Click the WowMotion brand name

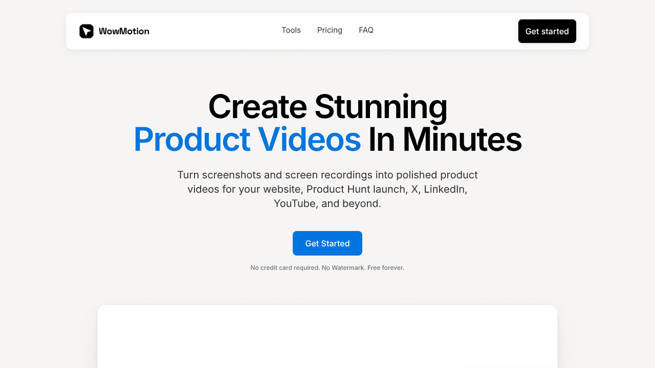tap(124, 31)
